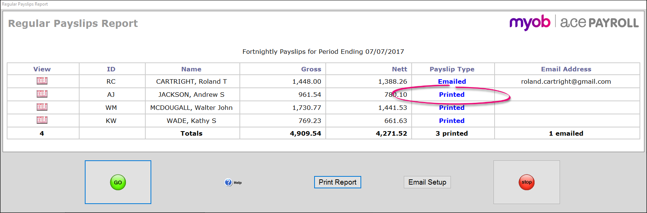Click the name MCDOUGALL, Walter John
The width and height of the screenshot is (647, 213).
coord(192,108)
